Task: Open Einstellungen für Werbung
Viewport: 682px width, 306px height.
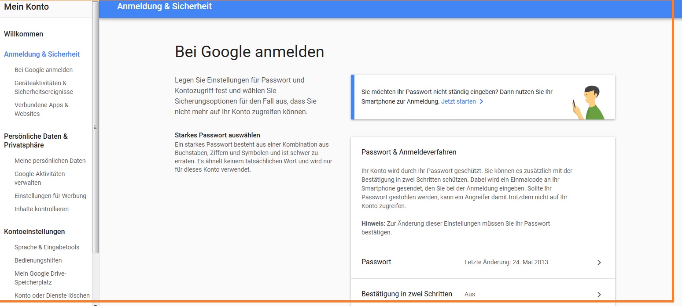Action: [50, 196]
